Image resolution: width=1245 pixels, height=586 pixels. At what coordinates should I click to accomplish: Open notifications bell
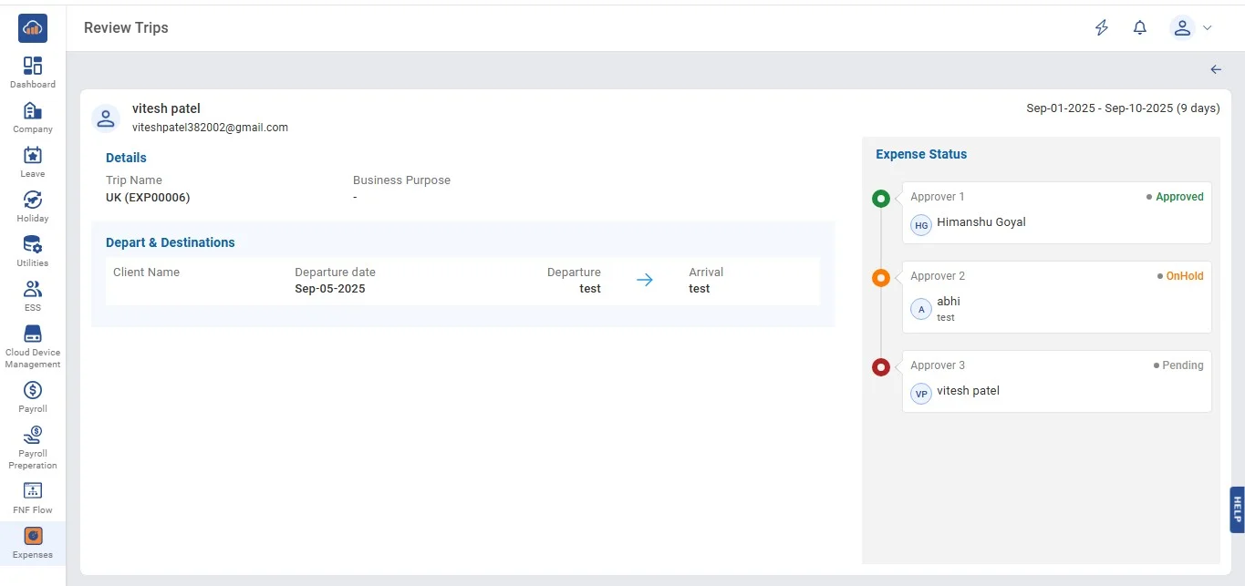point(1140,28)
